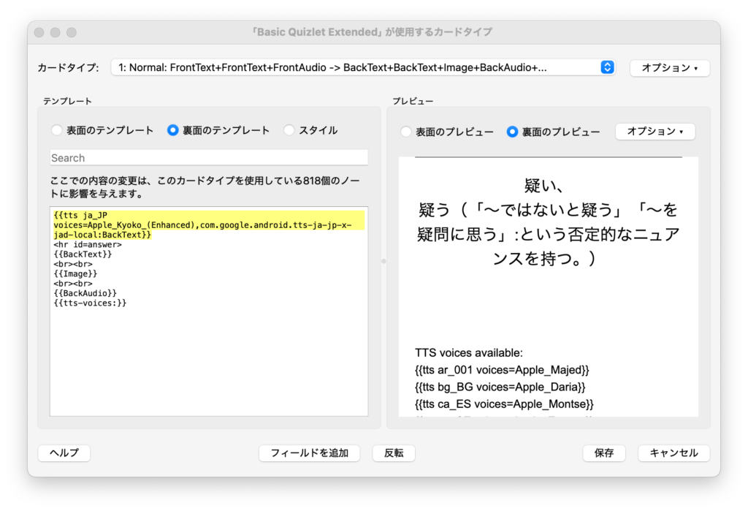
Task: Choose the 表面のプレビュー radio option
Action: click(x=406, y=132)
